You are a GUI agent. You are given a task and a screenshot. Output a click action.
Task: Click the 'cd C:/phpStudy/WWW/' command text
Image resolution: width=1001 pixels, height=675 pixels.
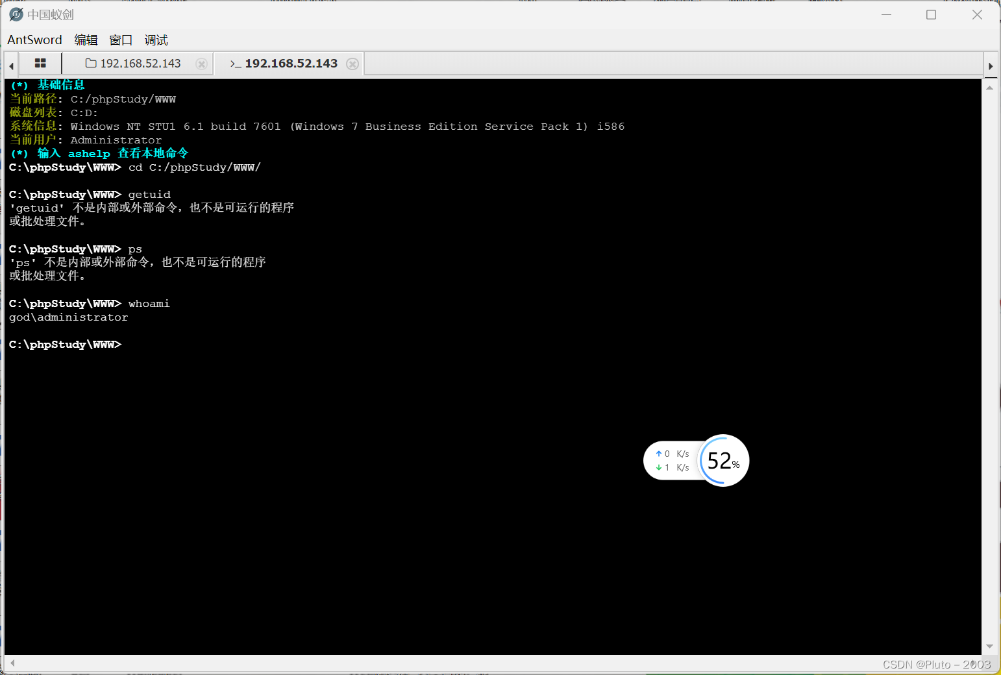[194, 167]
